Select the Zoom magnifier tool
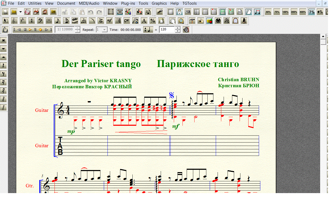Image resolution: width=334 pixels, height=213 pixels. pyautogui.click(x=181, y=21)
